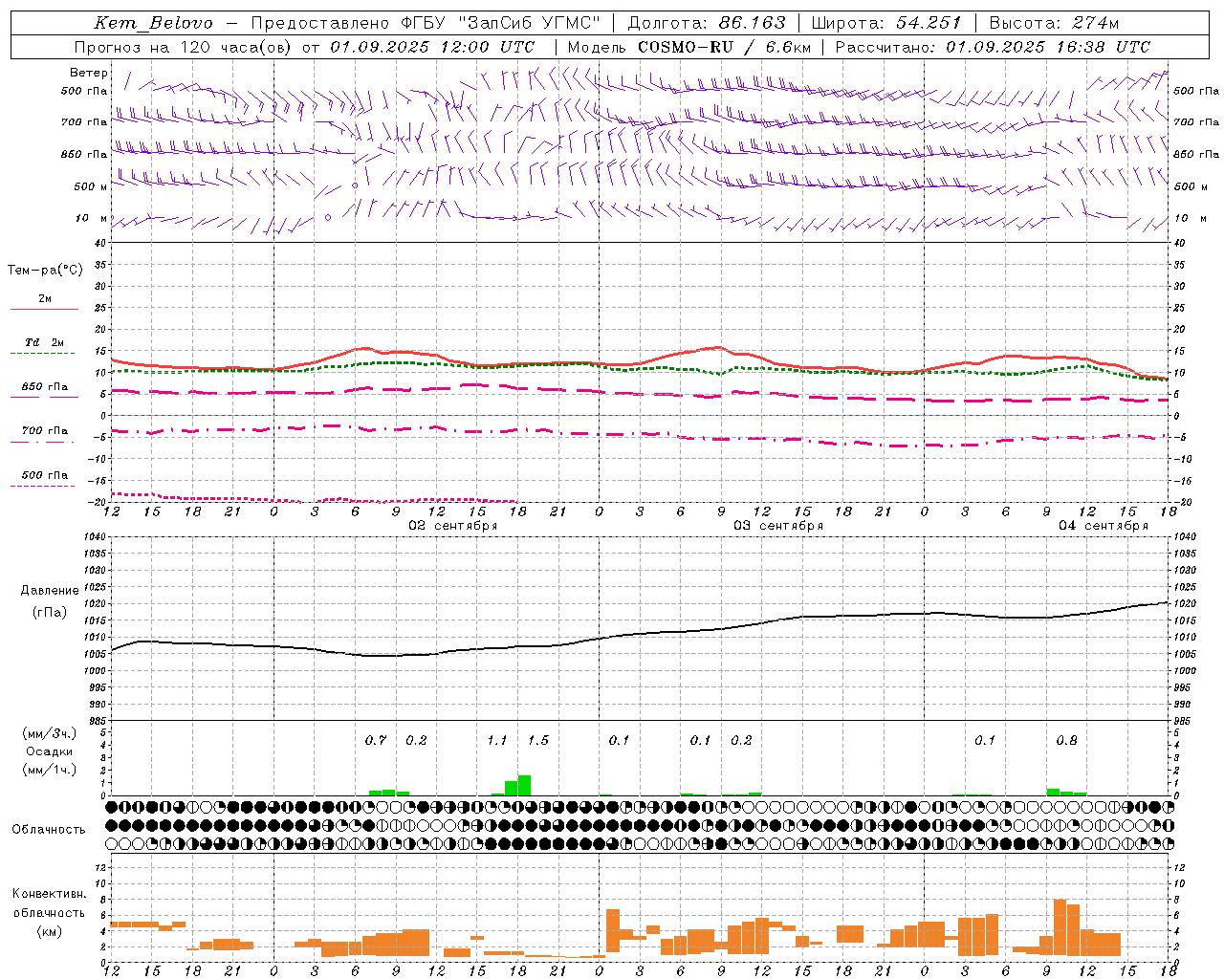Click the Ветер panel label
The width and height of the screenshot is (1224, 979).
click(x=88, y=73)
